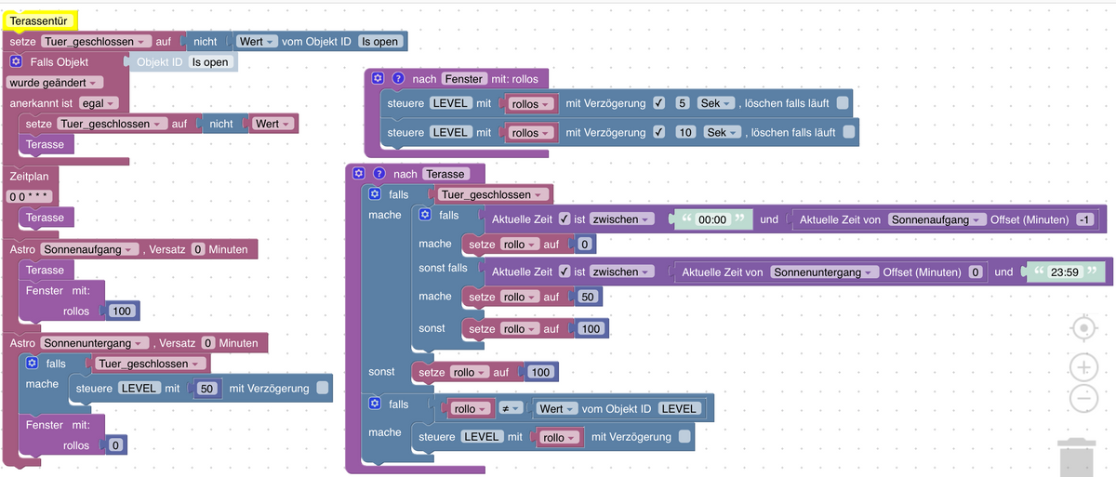Image resolution: width=1116 pixels, height=477 pixels.
Task: Click the '00:00' time text field
Action: pyautogui.click(x=712, y=220)
